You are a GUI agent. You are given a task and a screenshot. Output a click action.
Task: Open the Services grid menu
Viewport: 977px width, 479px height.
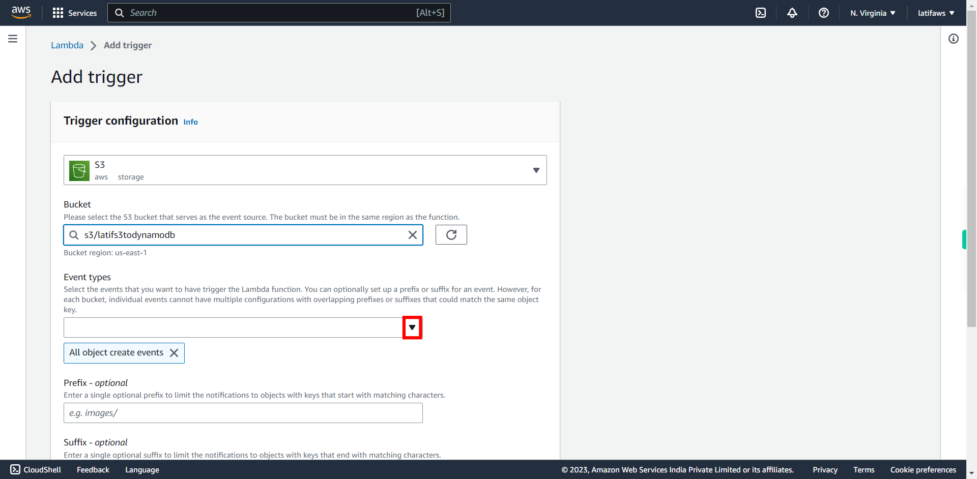(74, 13)
